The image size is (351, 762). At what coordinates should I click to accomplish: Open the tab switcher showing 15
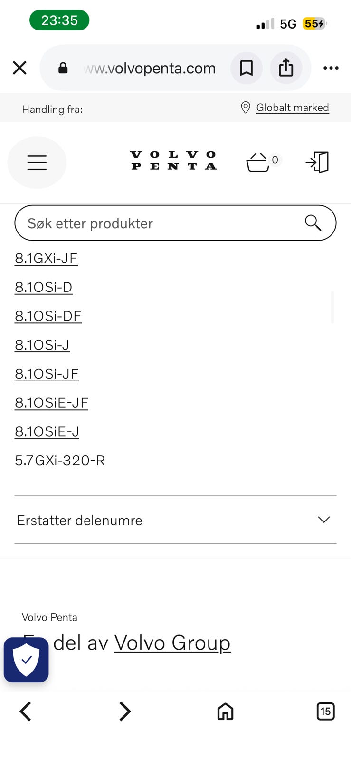click(x=325, y=712)
